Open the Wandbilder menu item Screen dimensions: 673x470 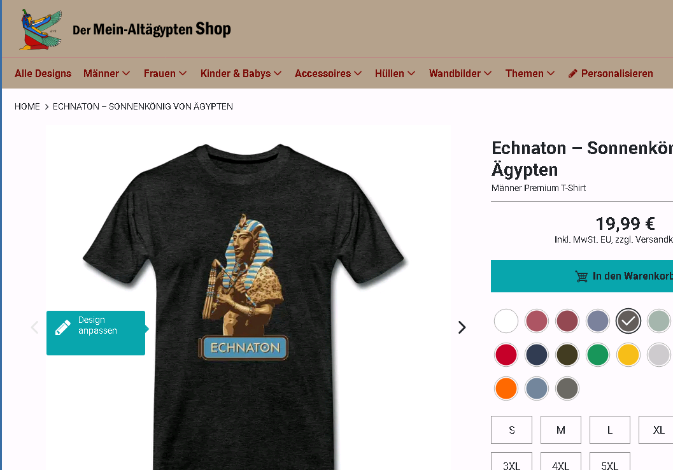(460, 73)
